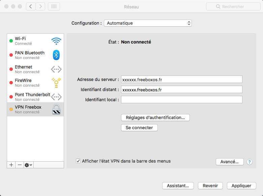Open the help question mark button
This screenshot has height=196, width=263.
coord(250,162)
